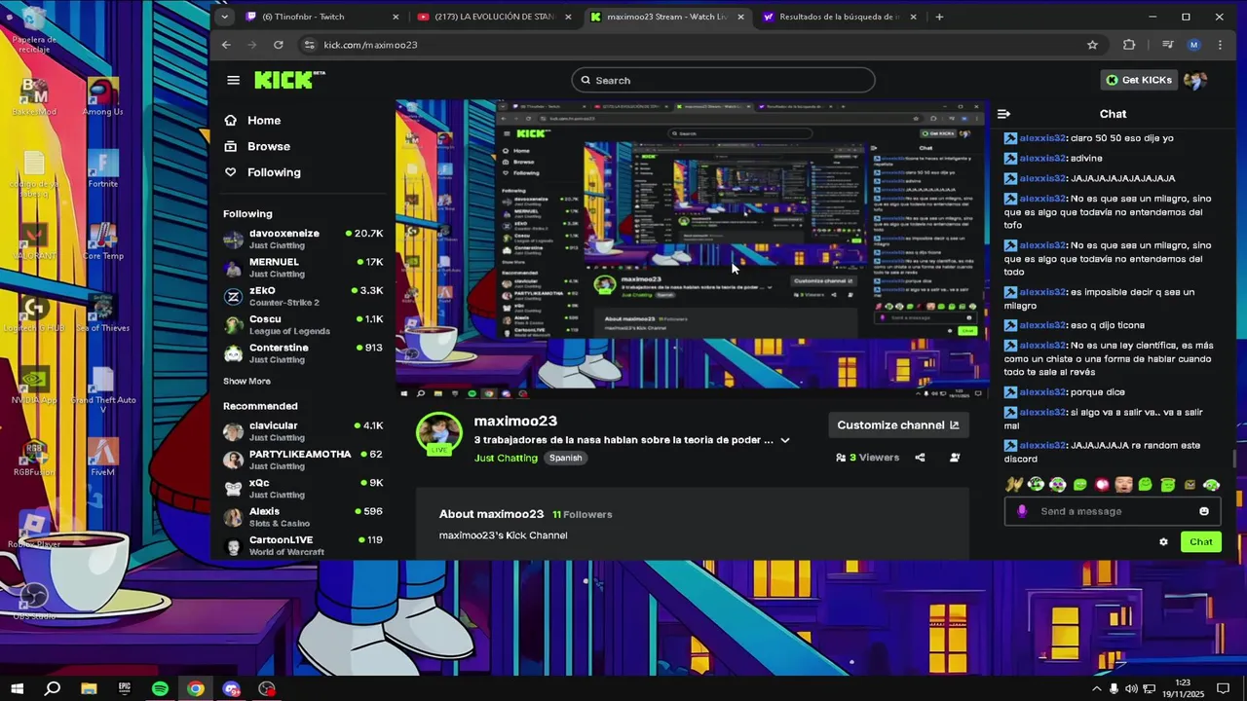Expand the Show More following list
Screen dimensions: 1247x701
click(246, 382)
